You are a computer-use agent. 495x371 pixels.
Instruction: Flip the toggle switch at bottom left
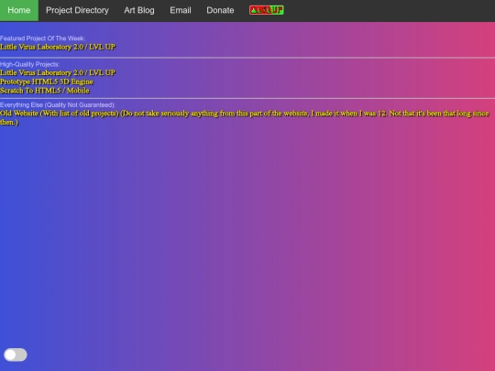click(x=16, y=355)
